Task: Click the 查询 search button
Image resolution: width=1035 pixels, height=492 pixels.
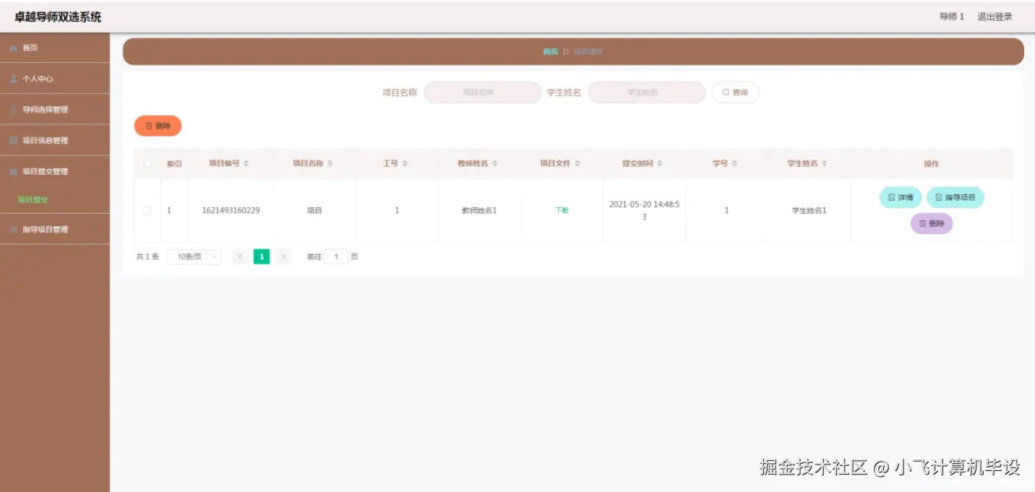Action: click(x=735, y=92)
